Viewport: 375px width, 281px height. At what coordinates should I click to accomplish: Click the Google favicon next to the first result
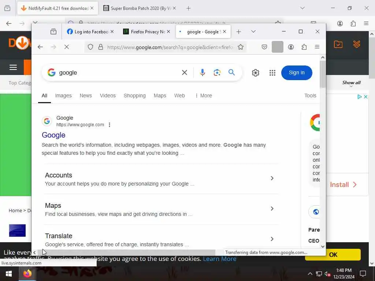(47, 121)
